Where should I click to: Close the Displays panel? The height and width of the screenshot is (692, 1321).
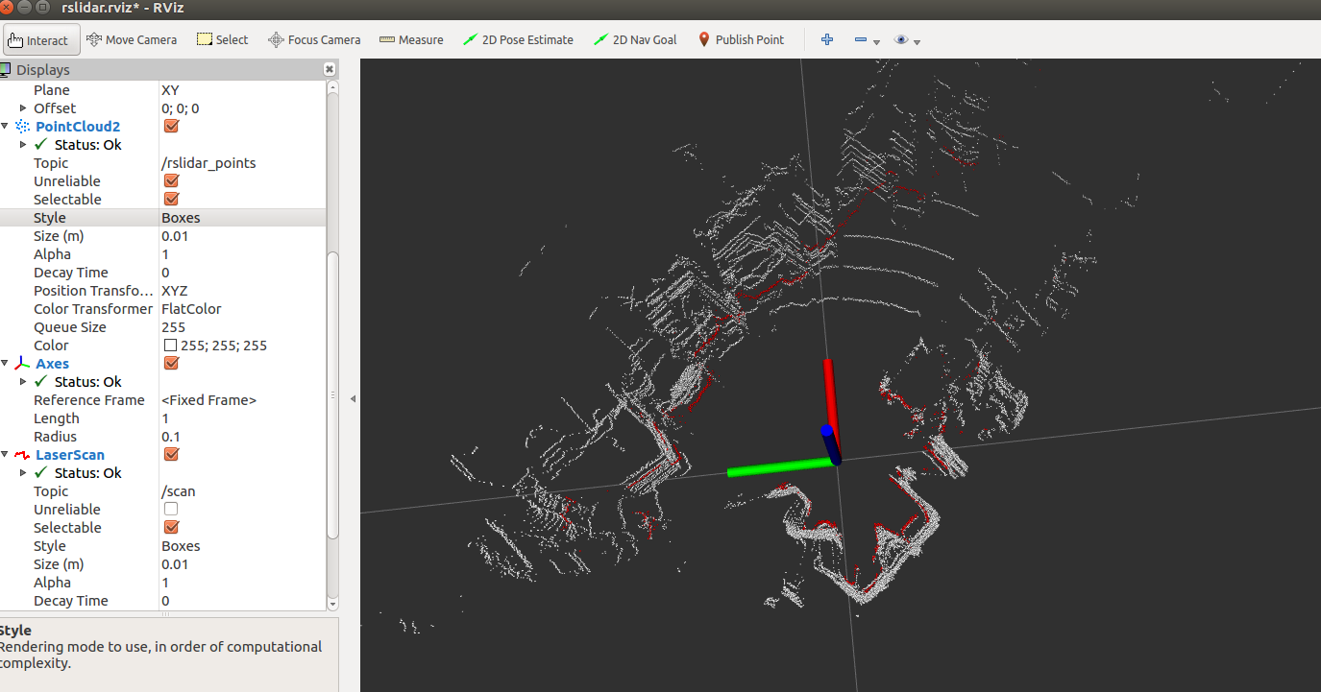click(x=330, y=69)
